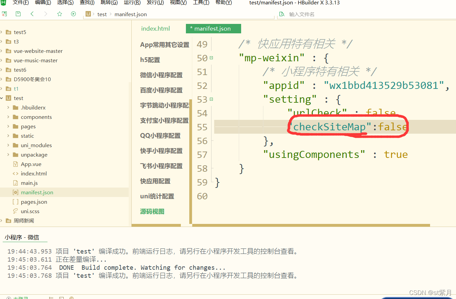Viewport: 456px width, 299px height.
Task: Collapse the test project chevron
Action: (x=1, y=98)
